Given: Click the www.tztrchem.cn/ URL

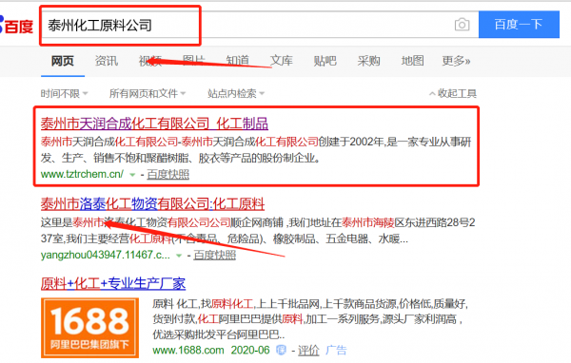Looking at the screenshot, I should click(x=82, y=174).
